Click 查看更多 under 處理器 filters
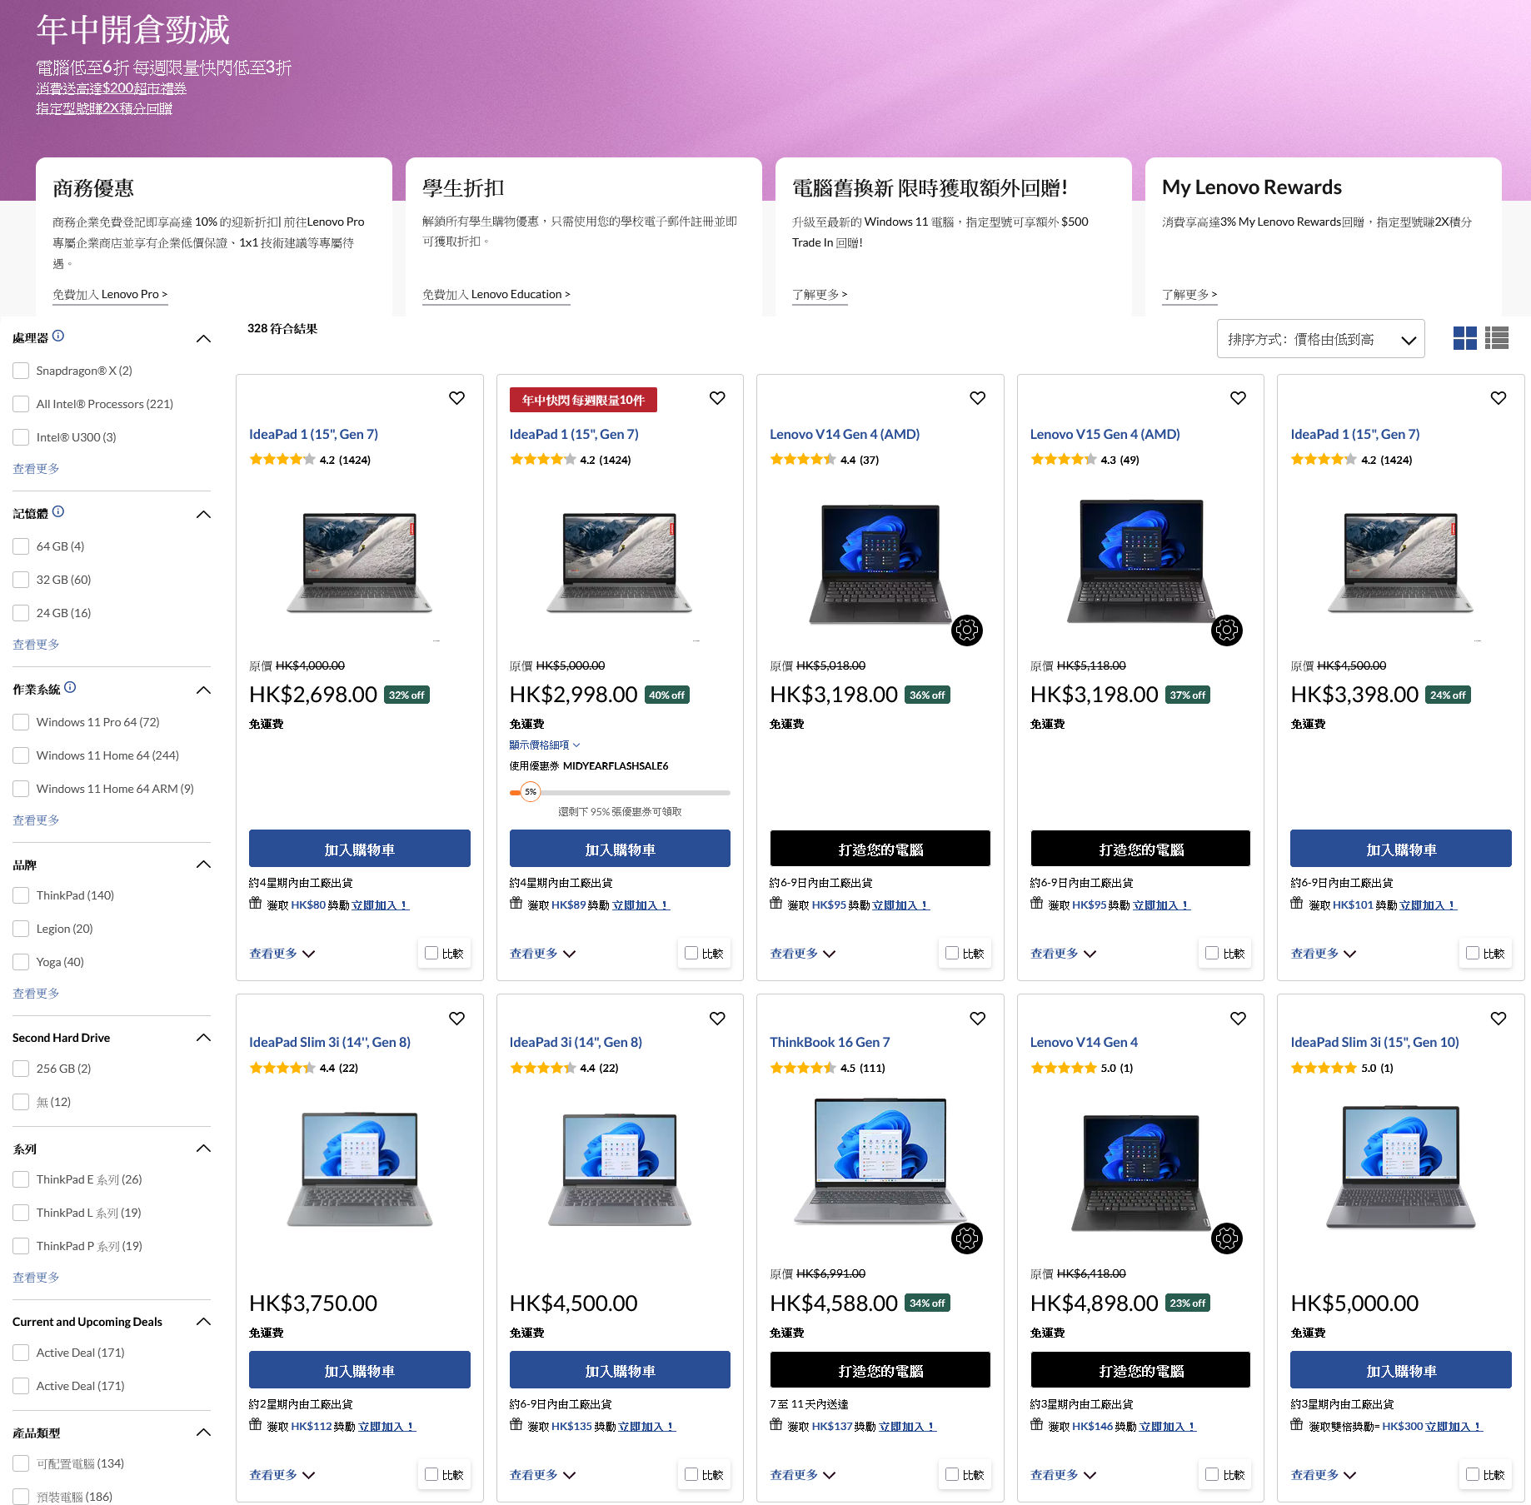The width and height of the screenshot is (1531, 1505). coord(36,469)
